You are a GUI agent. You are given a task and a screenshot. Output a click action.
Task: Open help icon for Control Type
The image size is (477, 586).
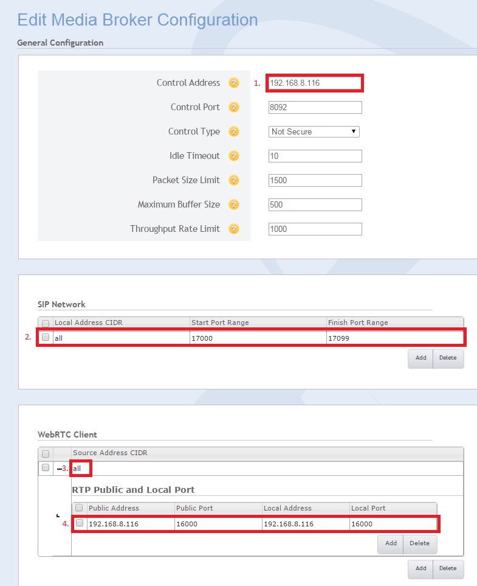[x=234, y=131]
